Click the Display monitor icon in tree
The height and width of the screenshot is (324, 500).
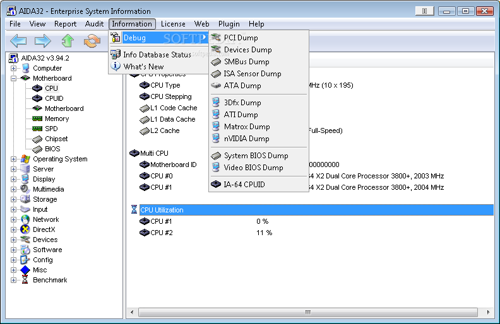coord(25,179)
